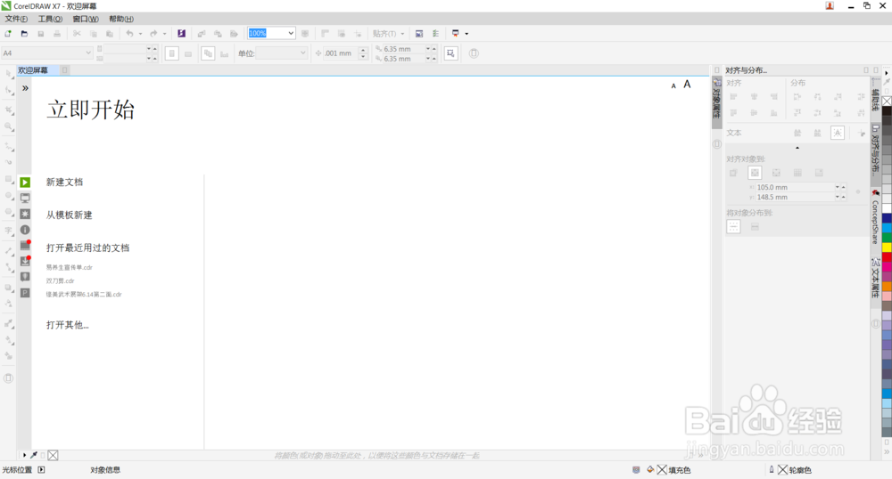
Task: Open the P membership icon in welcome sidebar
Action: click(x=25, y=293)
